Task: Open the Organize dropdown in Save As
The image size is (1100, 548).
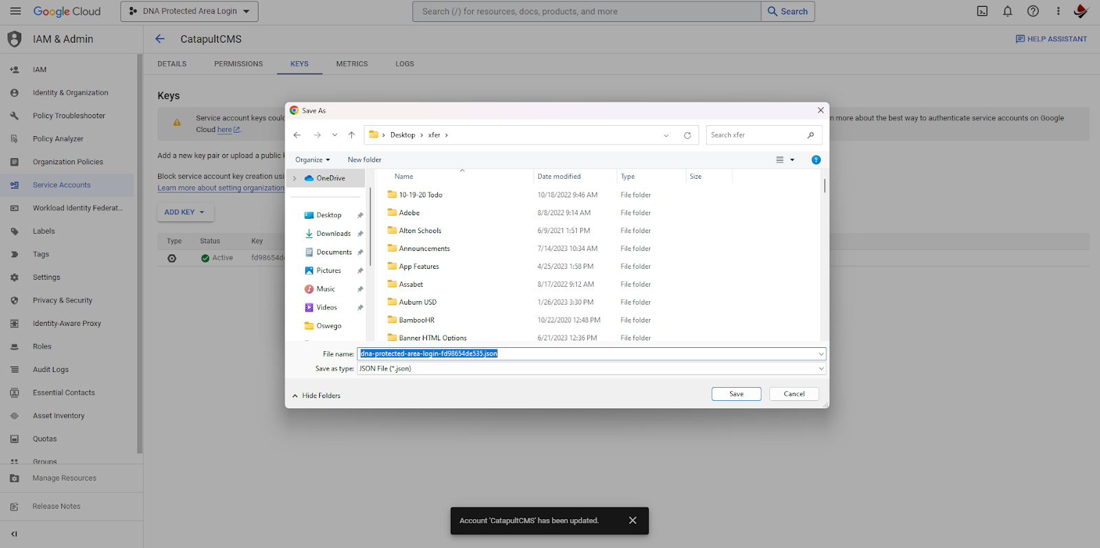Action: point(313,160)
